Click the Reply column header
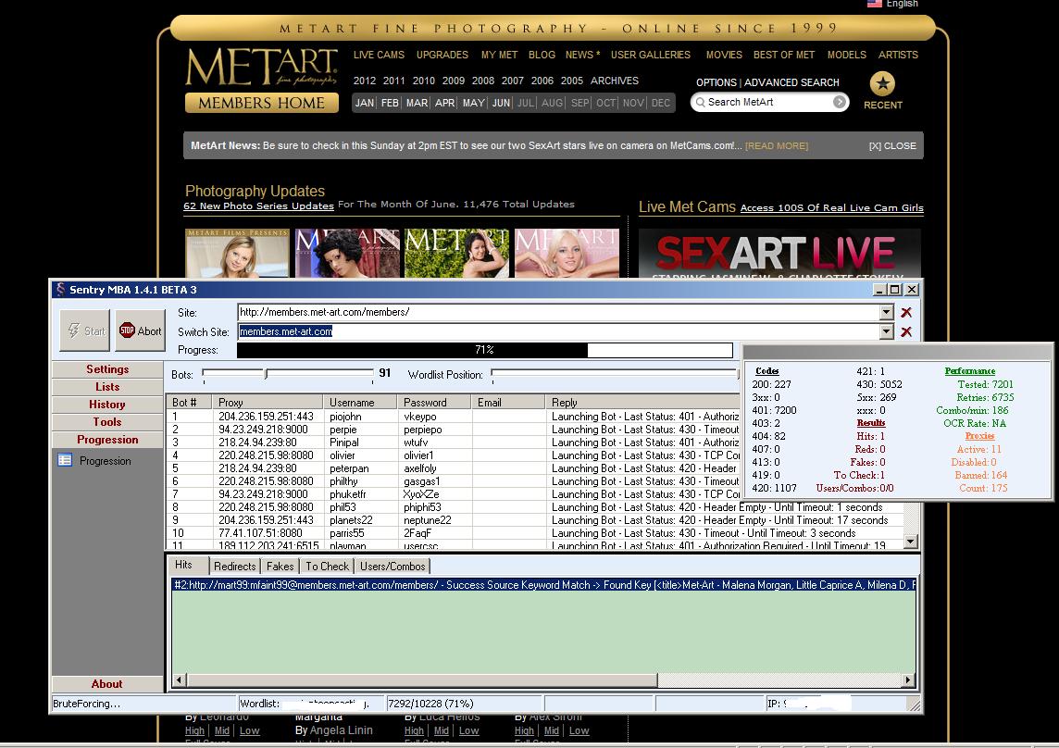Image resolution: width=1059 pixels, height=748 pixels. click(642, 402)
